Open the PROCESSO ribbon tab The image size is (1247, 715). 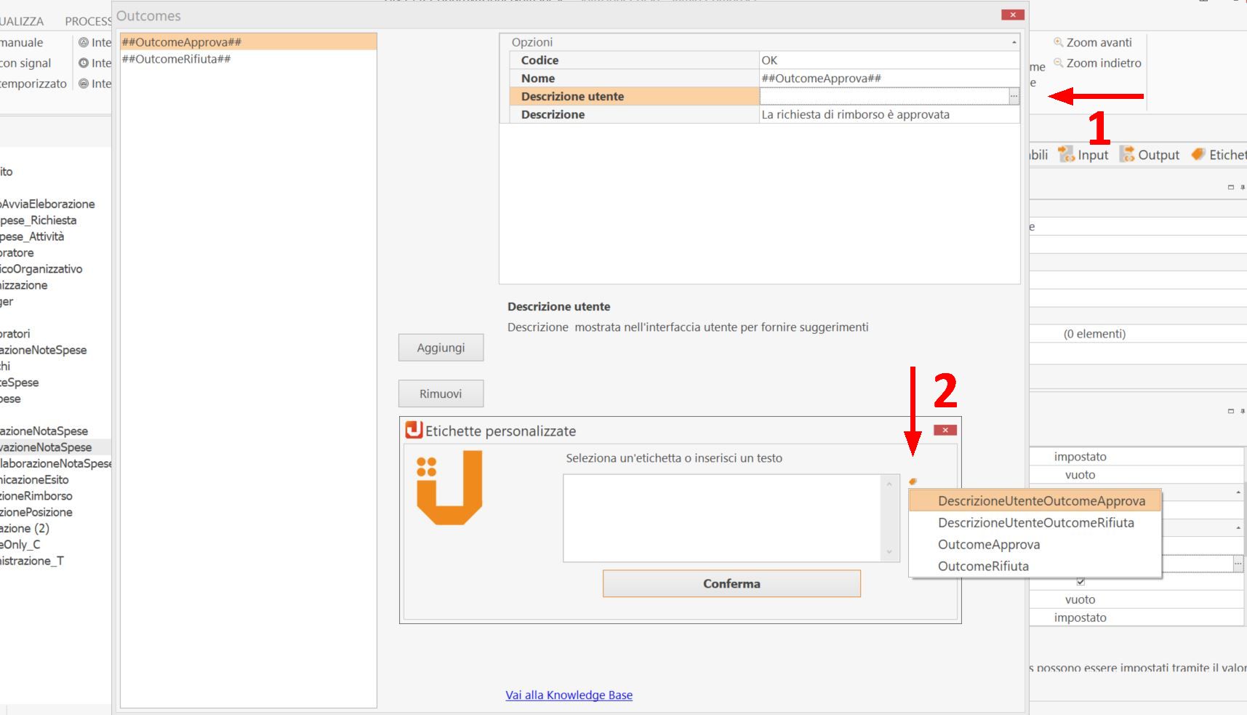(88, 21)
